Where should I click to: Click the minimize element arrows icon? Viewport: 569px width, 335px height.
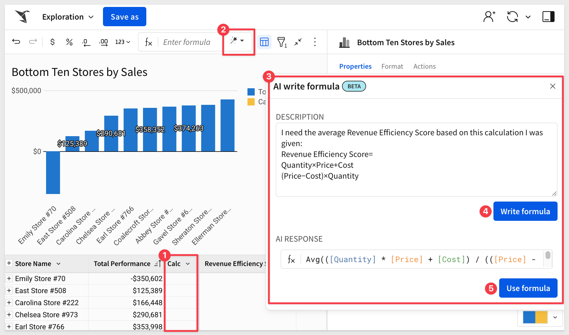(x=298, y=42)
